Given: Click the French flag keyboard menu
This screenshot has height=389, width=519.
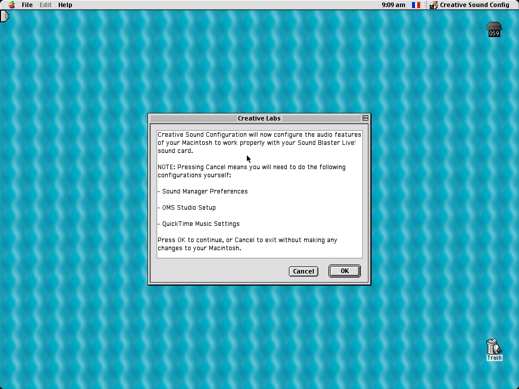Looking at the screenshot, I should coord(416,5).
